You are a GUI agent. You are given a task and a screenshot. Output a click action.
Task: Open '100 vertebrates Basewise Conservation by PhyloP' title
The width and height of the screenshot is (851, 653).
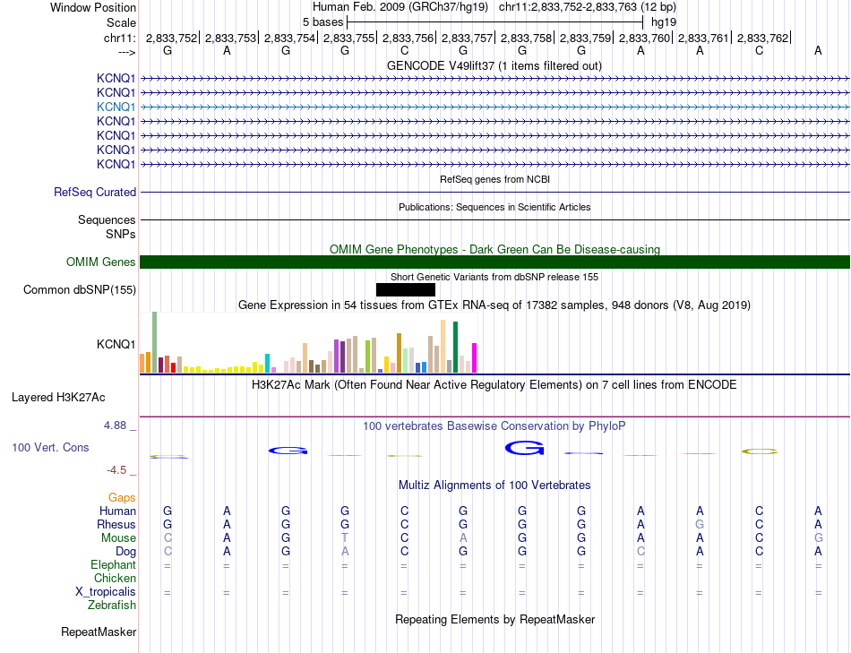coord(494,426)
